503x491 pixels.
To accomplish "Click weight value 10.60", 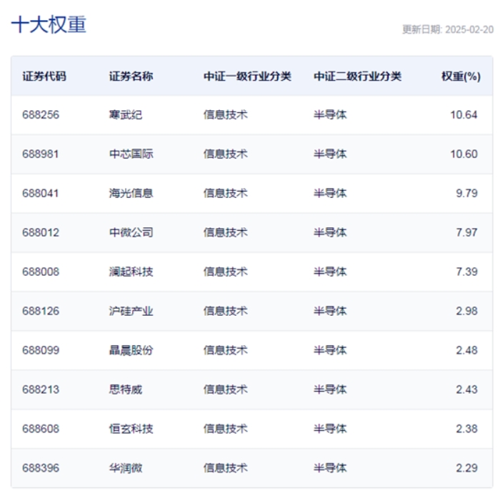I will click(464, 154).
